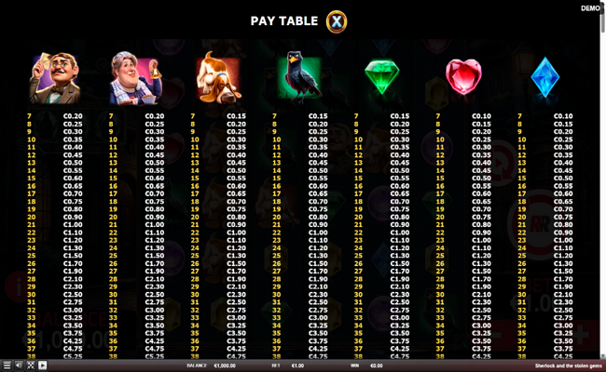The image size is (606, 372).
Task: Click the €0.65 payout for 18 red heart symbols
Action: coord(482,202)
